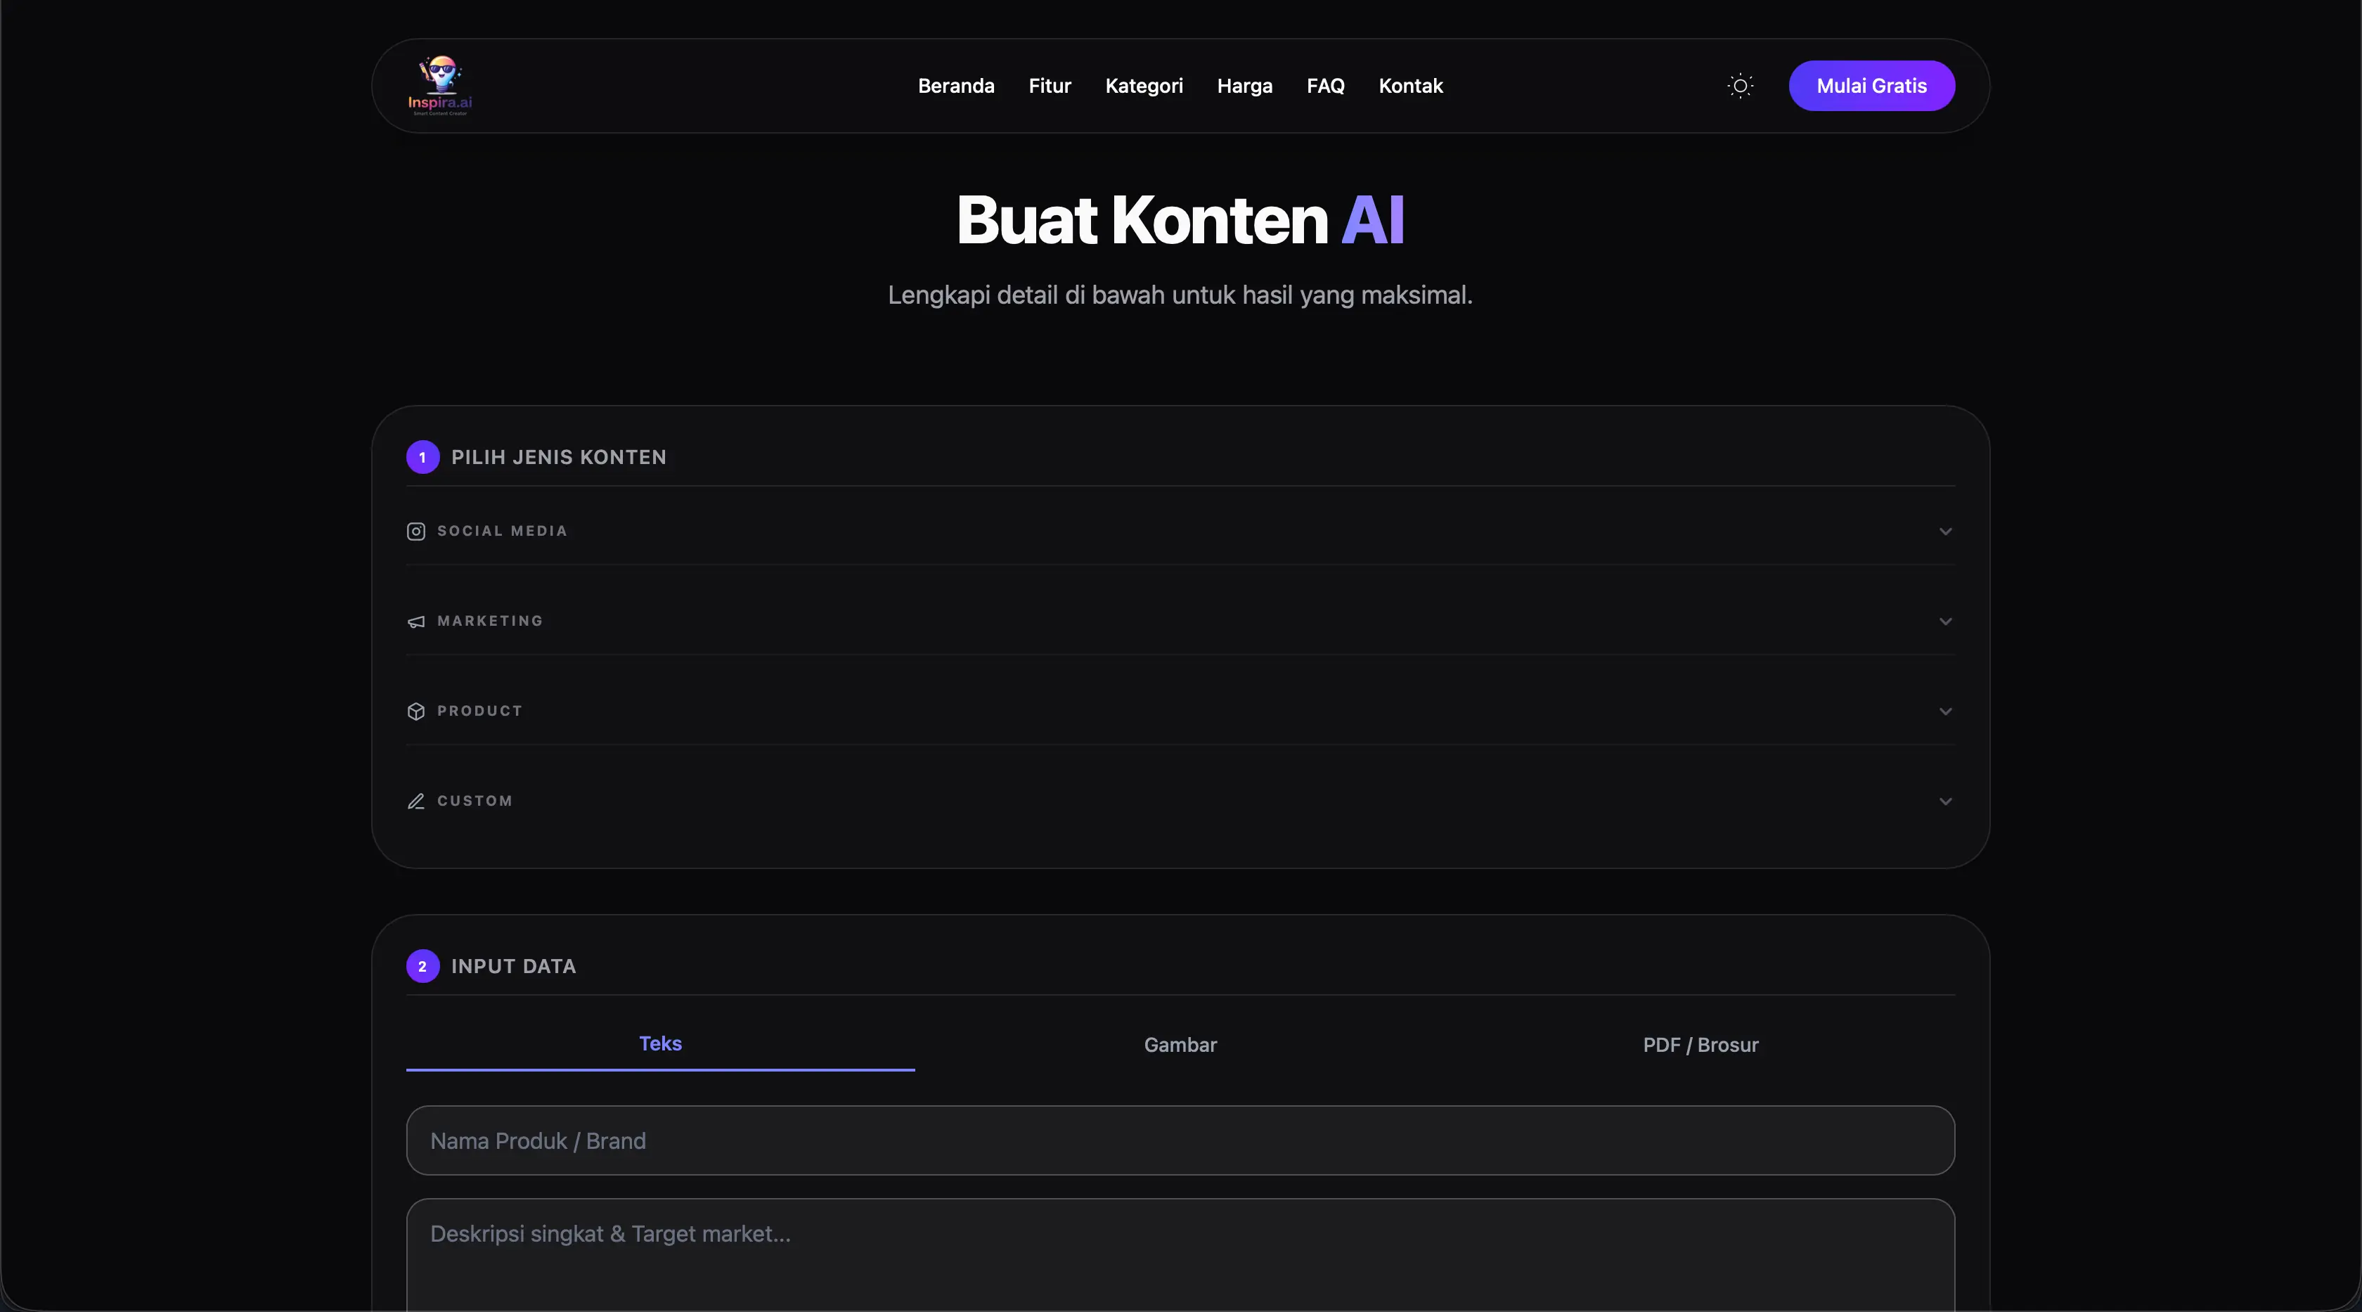This screenshot has width=2362, height=1312.
Task: Click the INPUT DATA heading
Action: coord(513,966)
